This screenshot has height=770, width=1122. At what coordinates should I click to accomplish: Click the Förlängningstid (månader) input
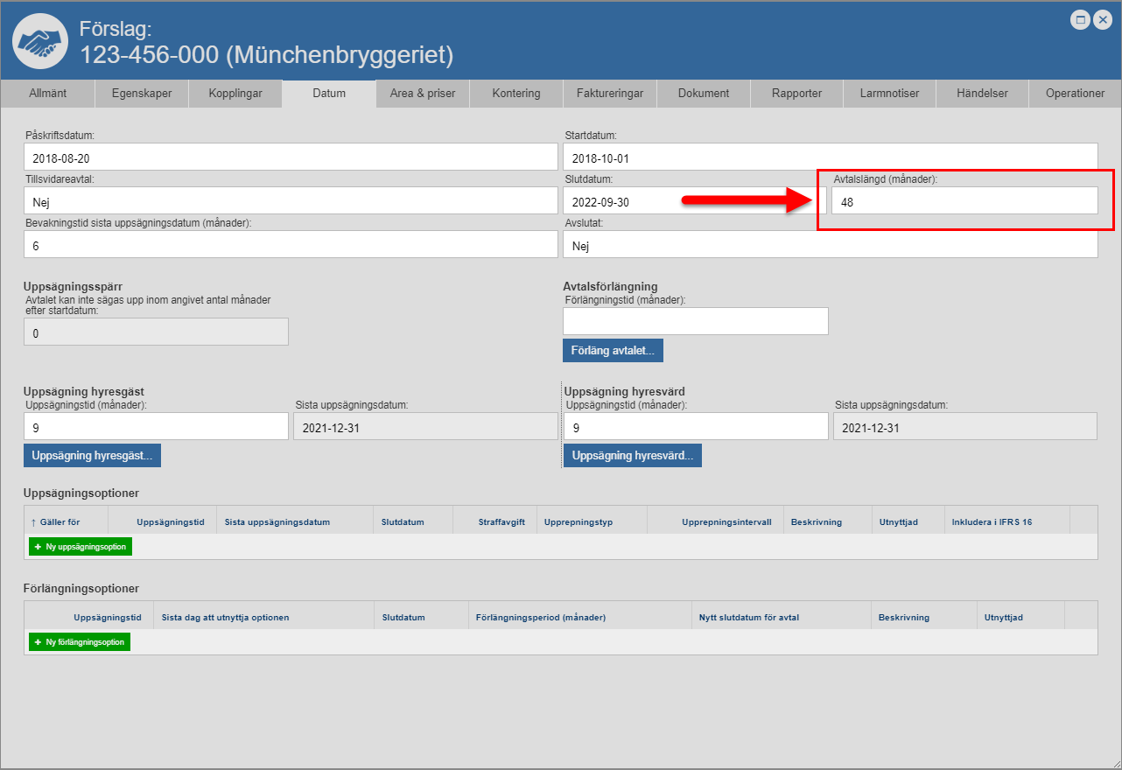[x=695, y=321]
